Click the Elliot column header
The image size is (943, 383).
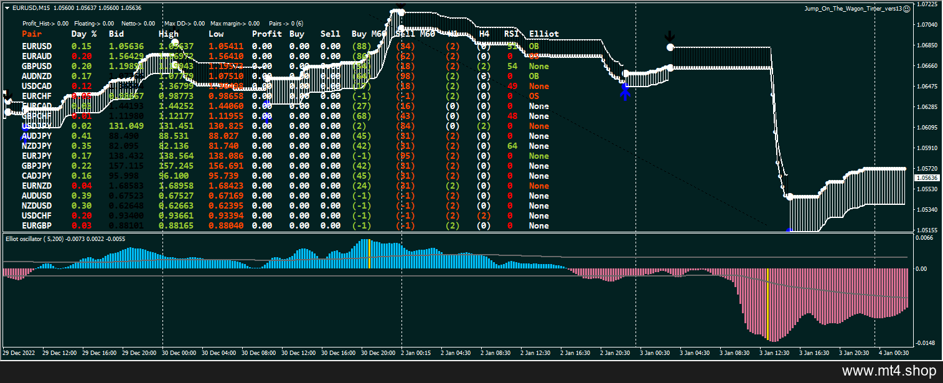click(x=544, y=34)
